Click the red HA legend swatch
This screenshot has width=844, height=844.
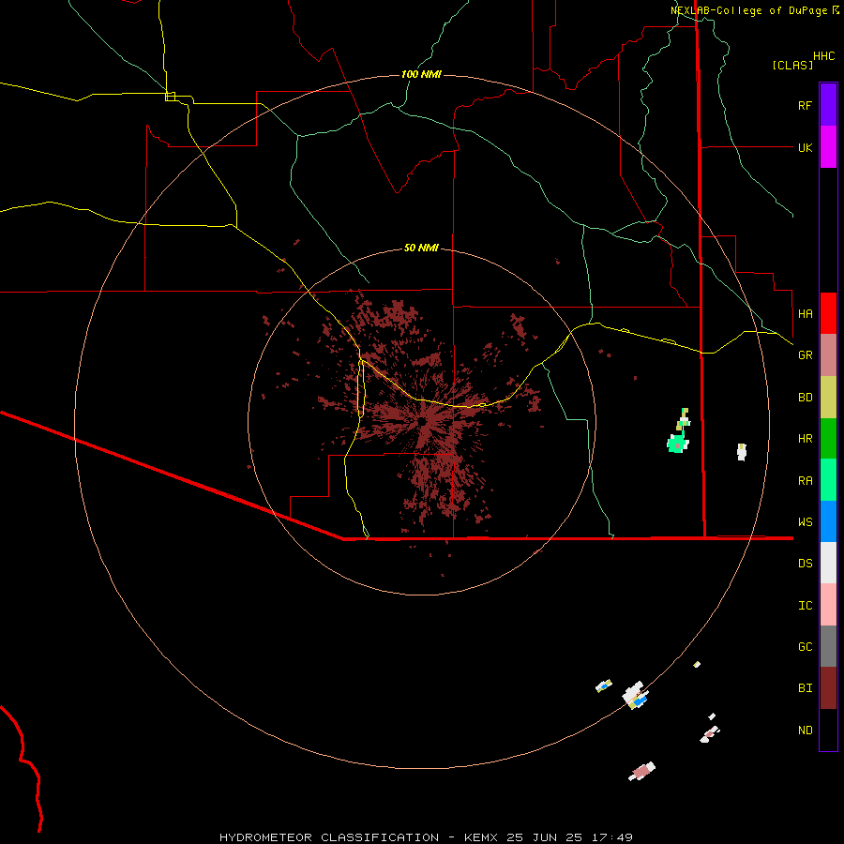point(828,313)
